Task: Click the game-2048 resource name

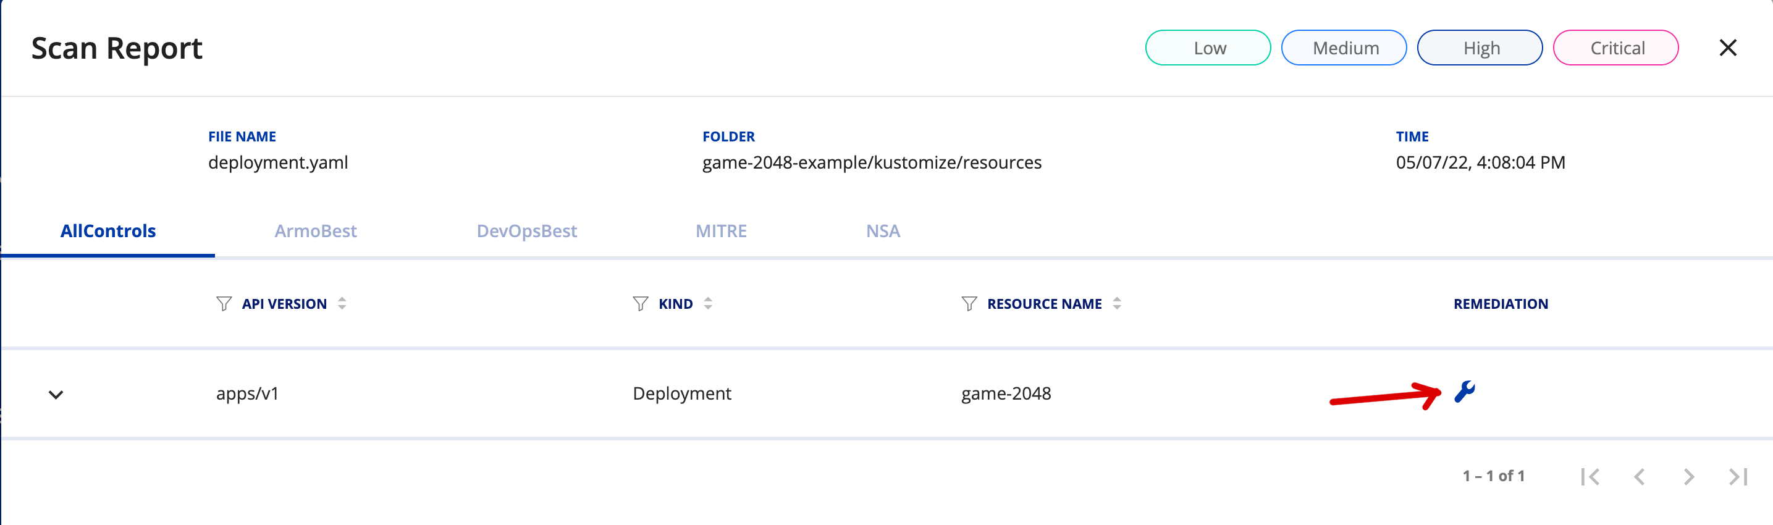Action: (1006, 393)
